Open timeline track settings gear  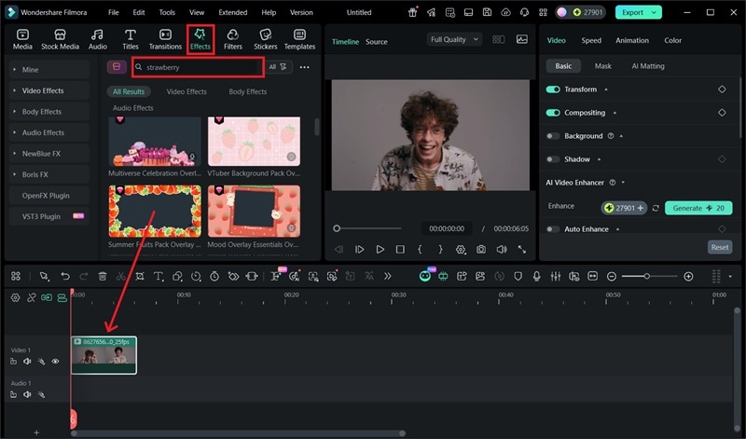15,297
